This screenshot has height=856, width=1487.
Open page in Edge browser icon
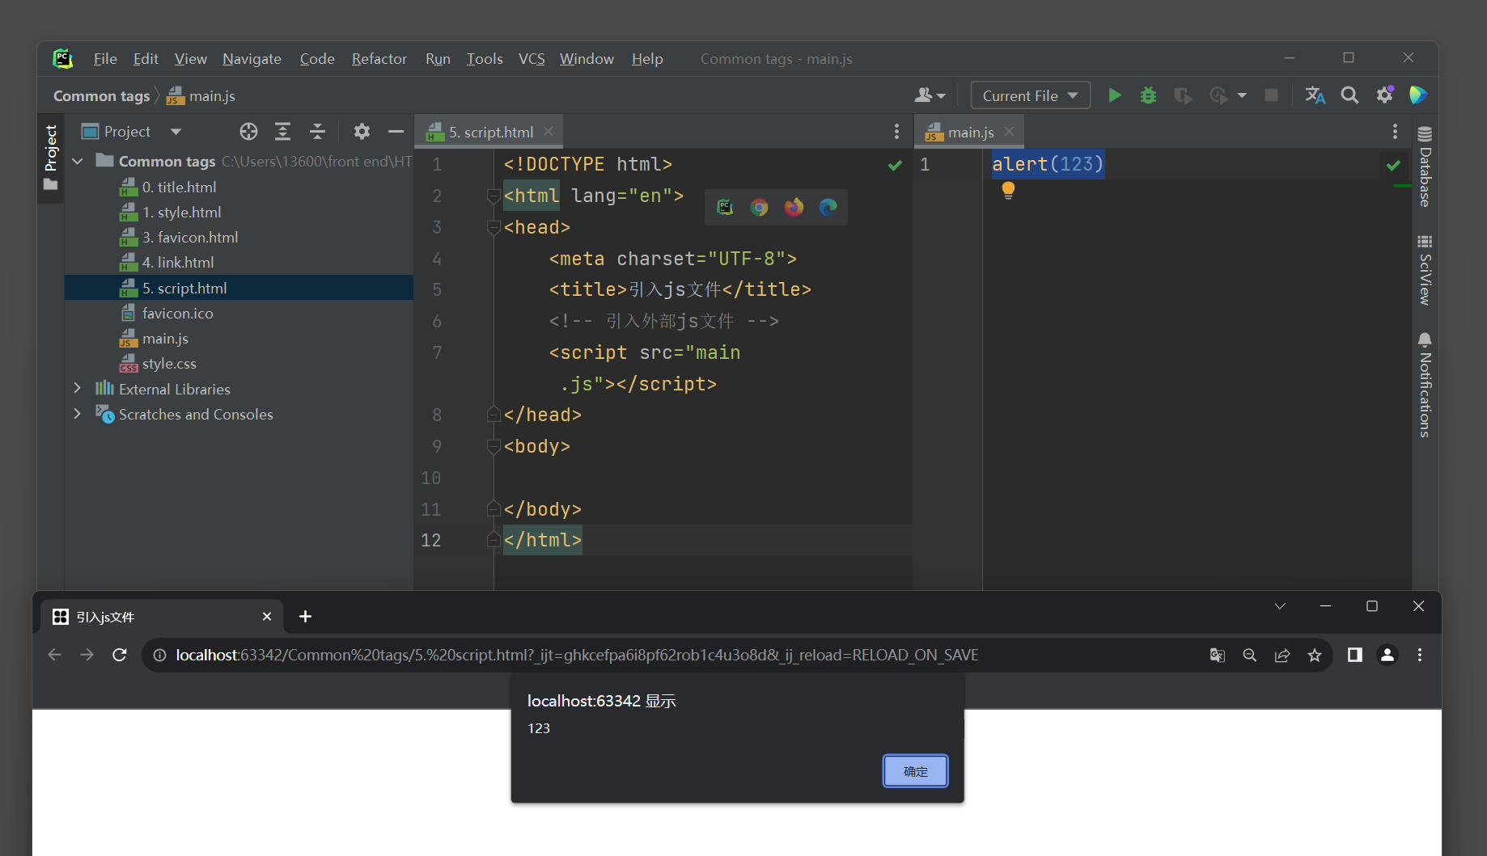(x=828, y=208)
